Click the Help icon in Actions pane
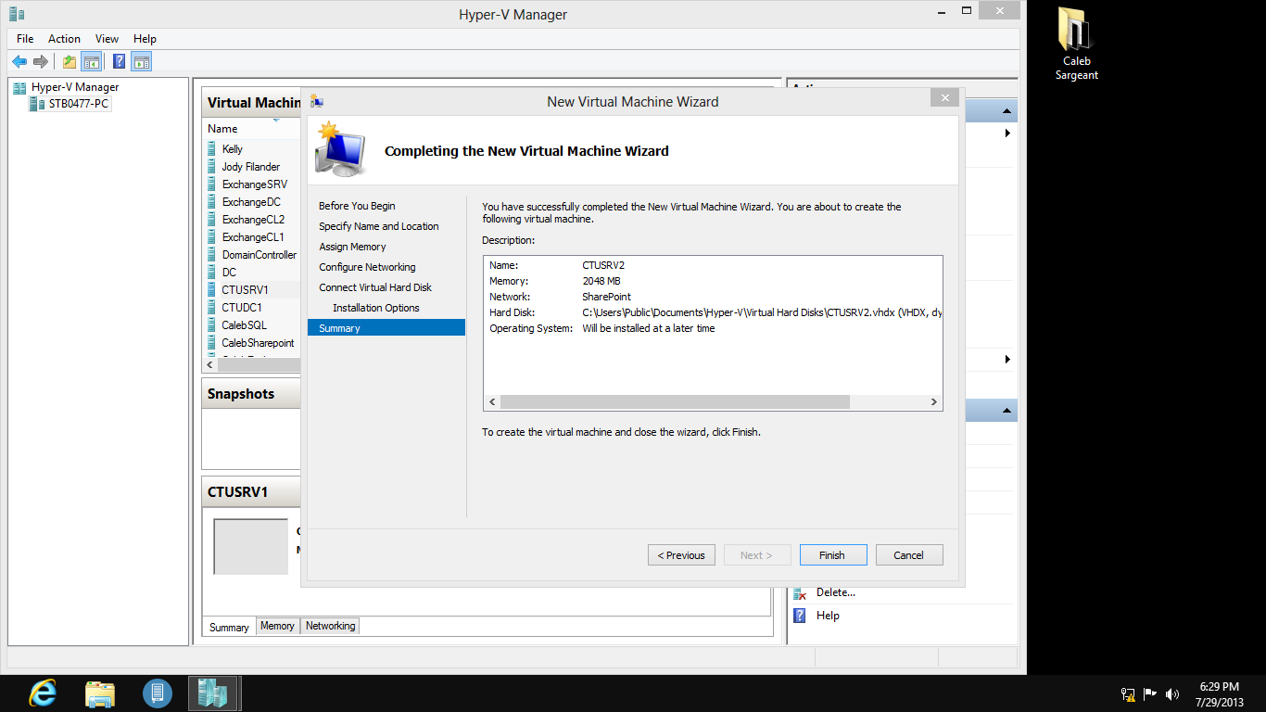 [800, 616]
